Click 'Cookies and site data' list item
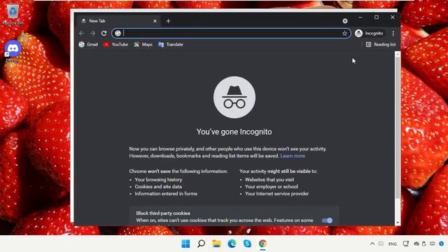This screenshot has width=448, height=252. point(158,187)
